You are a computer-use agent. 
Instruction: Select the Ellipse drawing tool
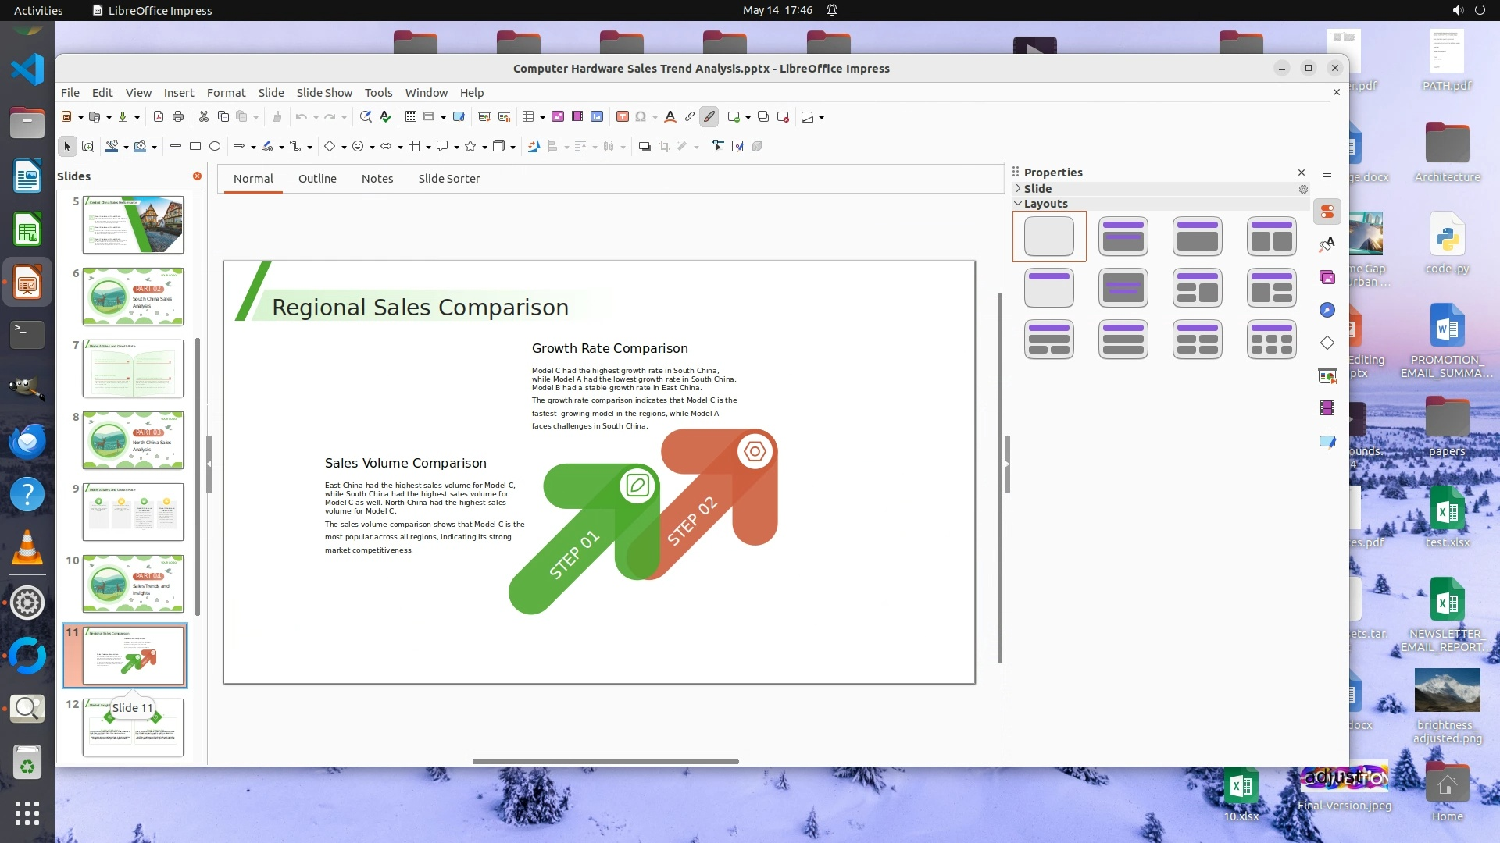(215, 146)
